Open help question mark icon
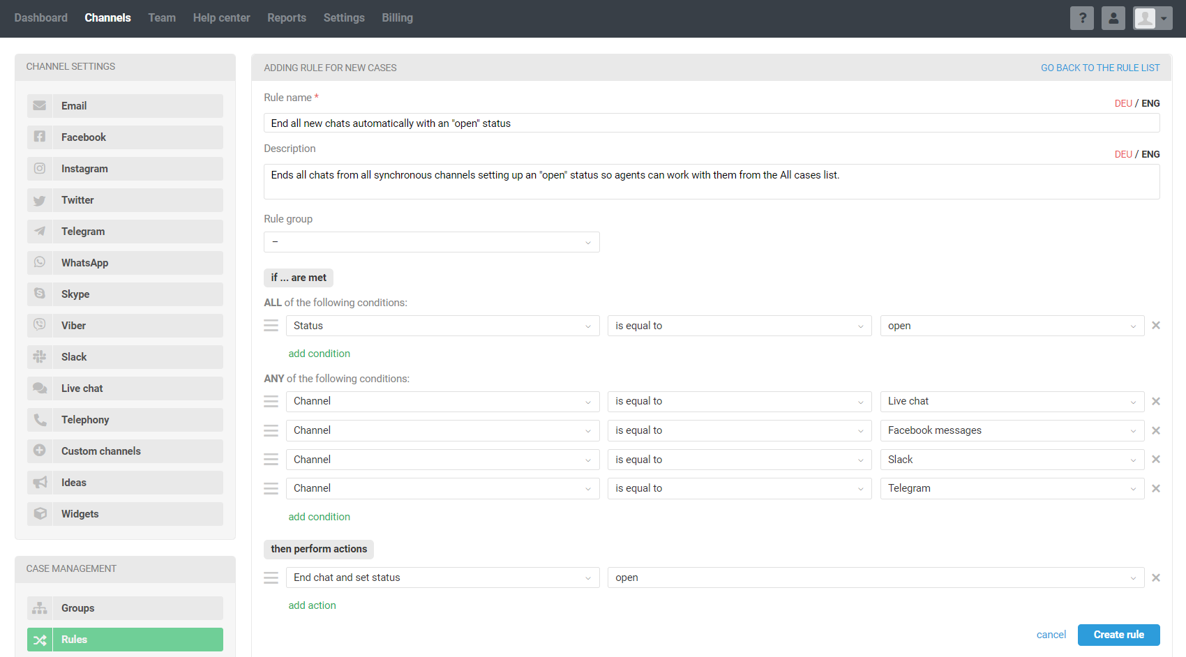This screenshot has width=1186, height=657. pos(1082,18)
